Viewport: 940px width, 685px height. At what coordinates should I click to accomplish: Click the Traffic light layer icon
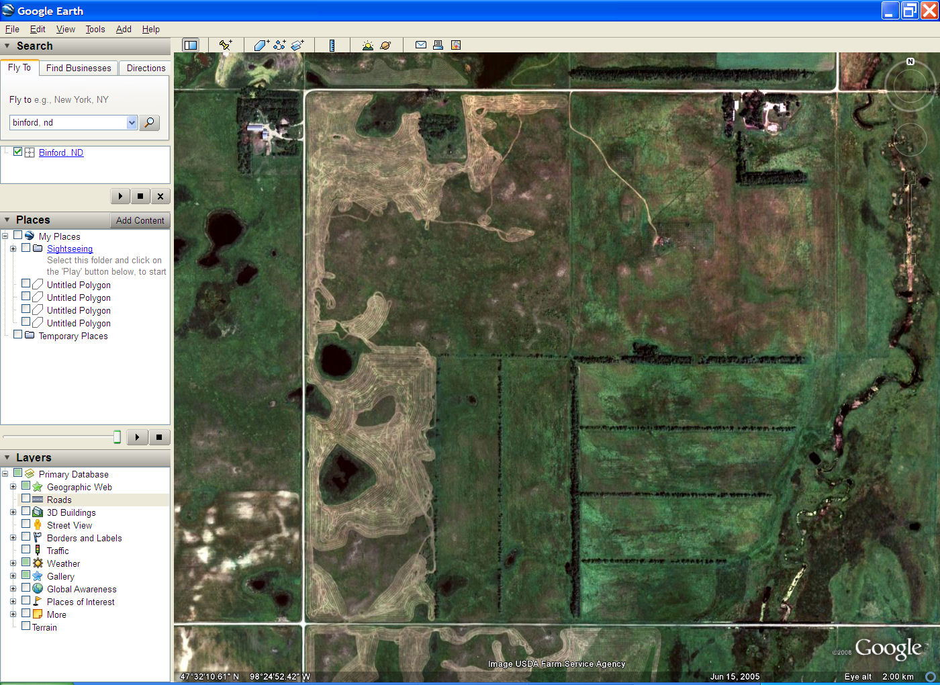click(x=38, y=551)
